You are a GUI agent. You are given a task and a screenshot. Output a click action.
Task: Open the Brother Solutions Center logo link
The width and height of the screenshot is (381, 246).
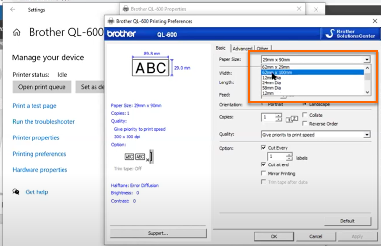pyautogui.click(x=349, y=34)
